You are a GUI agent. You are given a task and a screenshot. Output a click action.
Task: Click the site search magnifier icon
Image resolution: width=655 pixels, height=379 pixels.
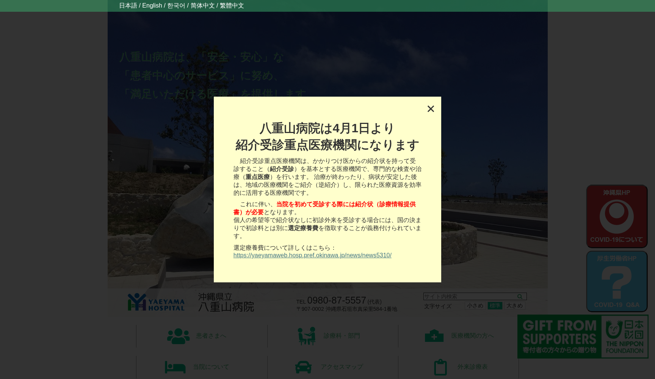520,296
